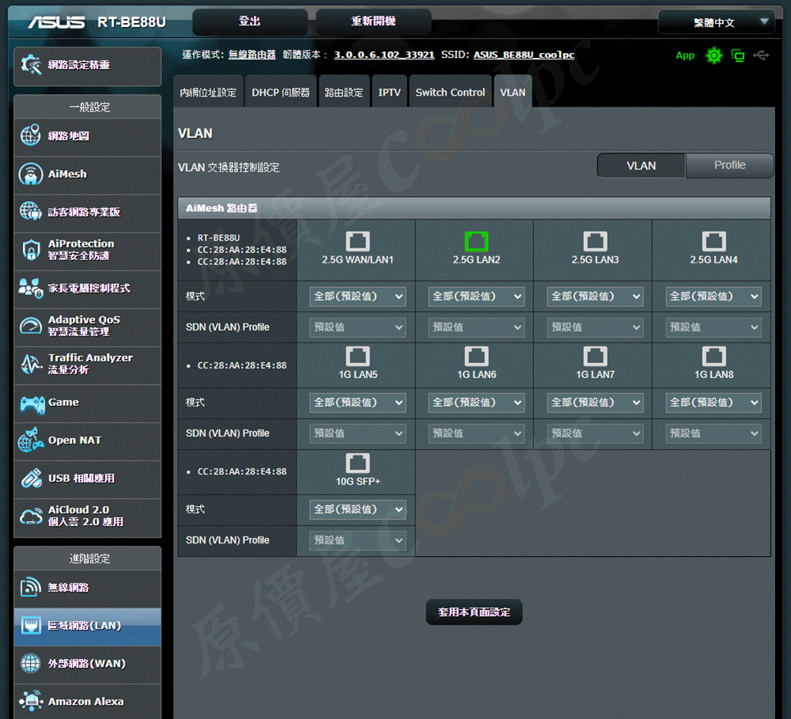Open the firmware version link 3.0.0.6.102_33921
The width and height of the screenshot is (791, 719).
pyautogui.click(x=384, y=55)
